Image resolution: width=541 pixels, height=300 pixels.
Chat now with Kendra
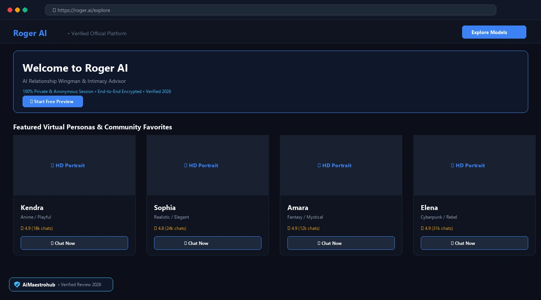tap(74, 243)
